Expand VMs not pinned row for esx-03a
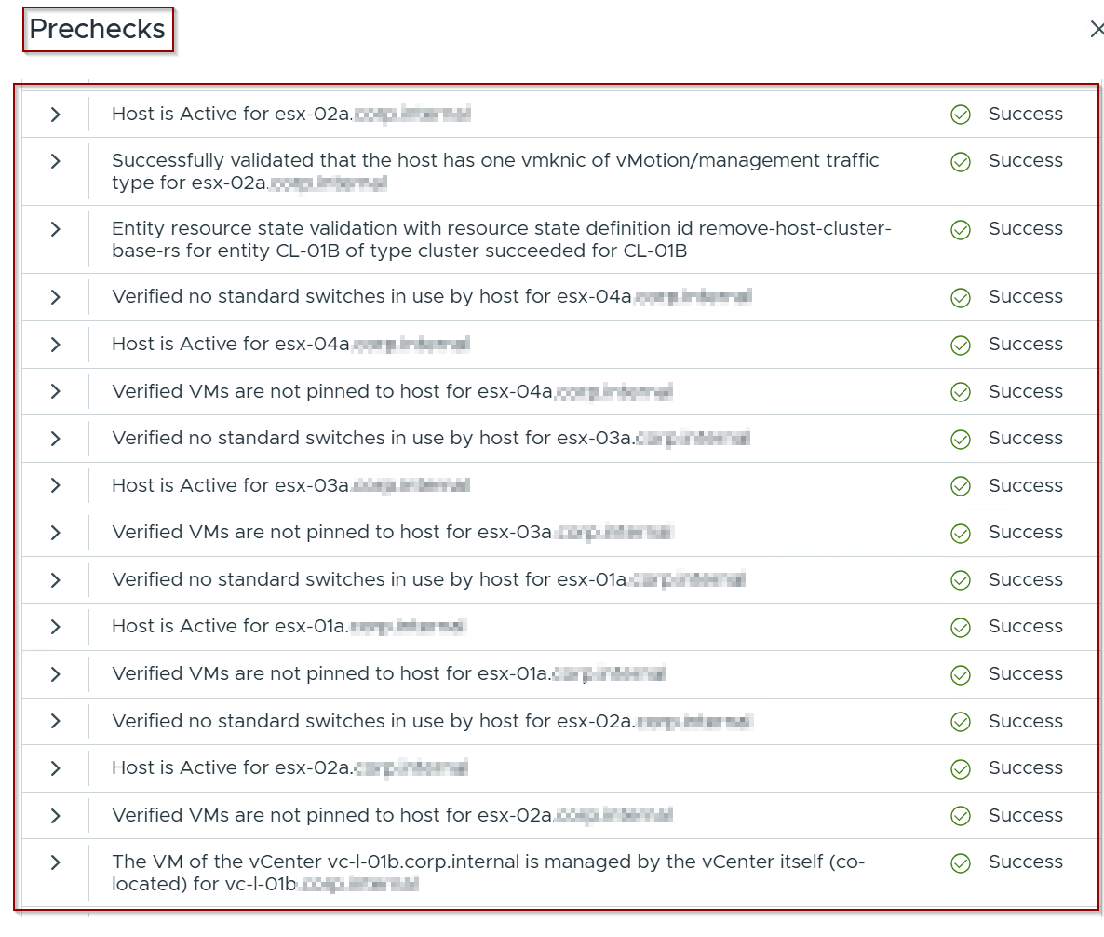1104x937 pixels. (x=56, y=533)
